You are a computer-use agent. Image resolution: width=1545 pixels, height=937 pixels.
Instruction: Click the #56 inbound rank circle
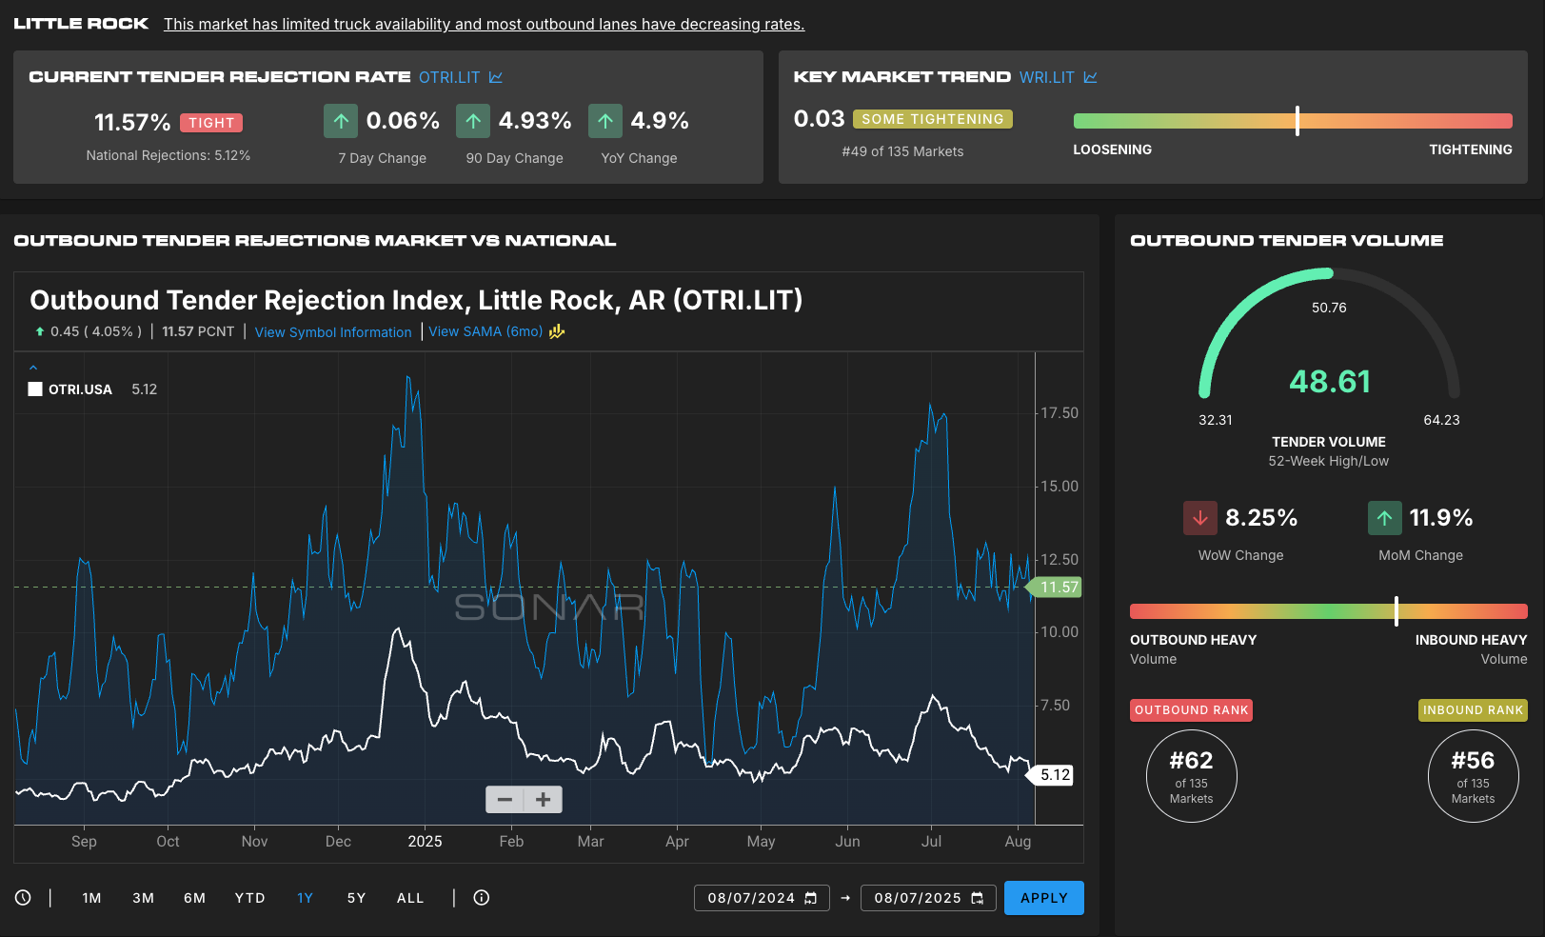[1474, 776]
